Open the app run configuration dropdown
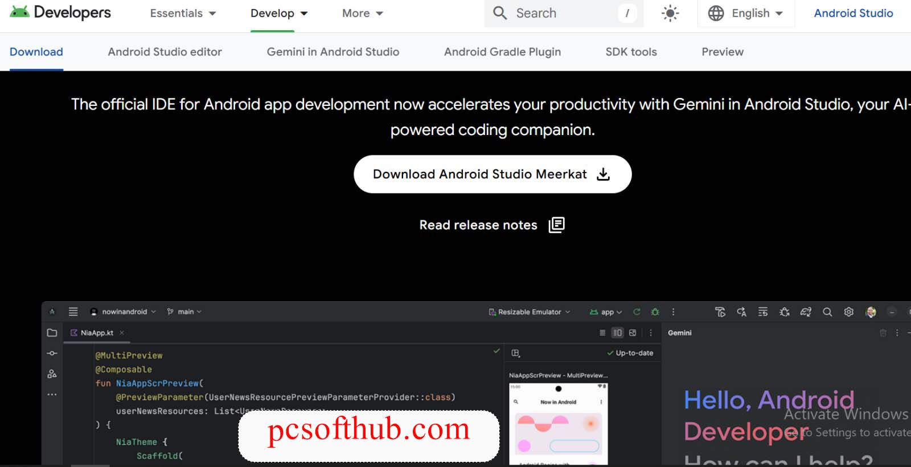 [x=606, y=312]
